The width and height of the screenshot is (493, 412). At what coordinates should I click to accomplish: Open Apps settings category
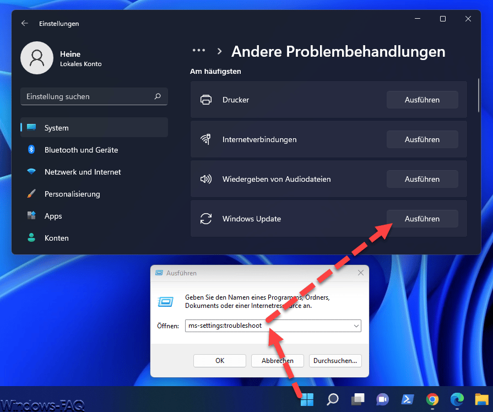coord(94,216)
